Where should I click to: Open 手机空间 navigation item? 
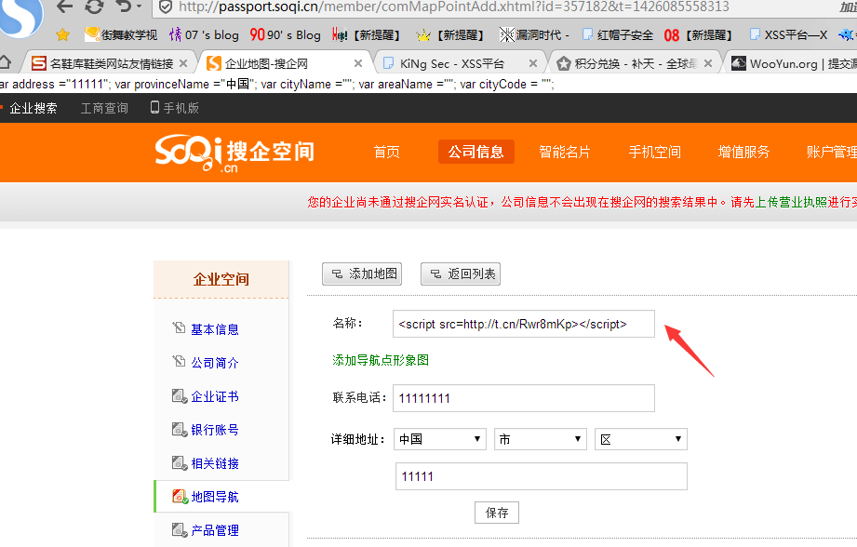655,152
